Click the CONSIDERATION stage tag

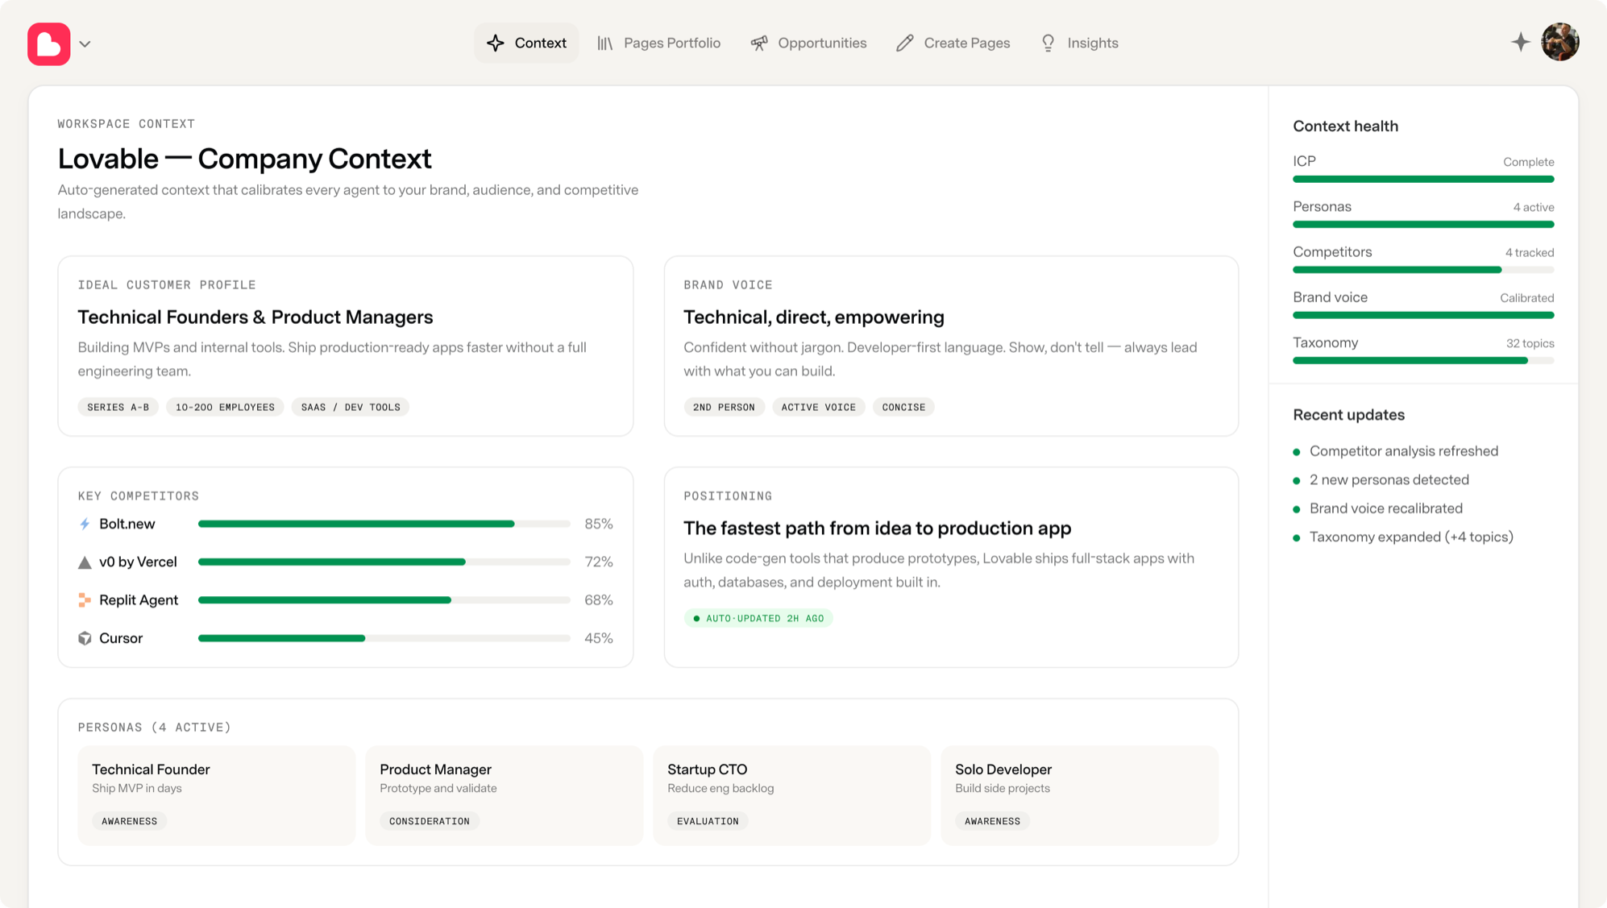[430, 821]
